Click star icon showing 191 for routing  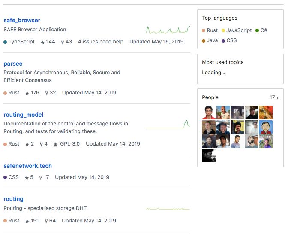tap(27, 221)
